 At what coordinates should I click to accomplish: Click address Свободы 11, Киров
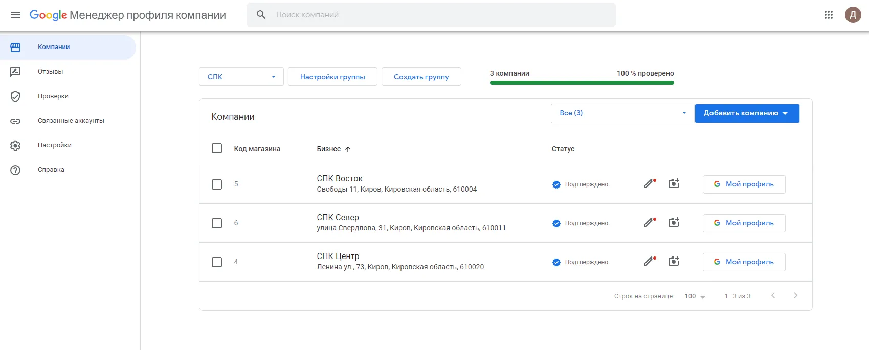397,190
